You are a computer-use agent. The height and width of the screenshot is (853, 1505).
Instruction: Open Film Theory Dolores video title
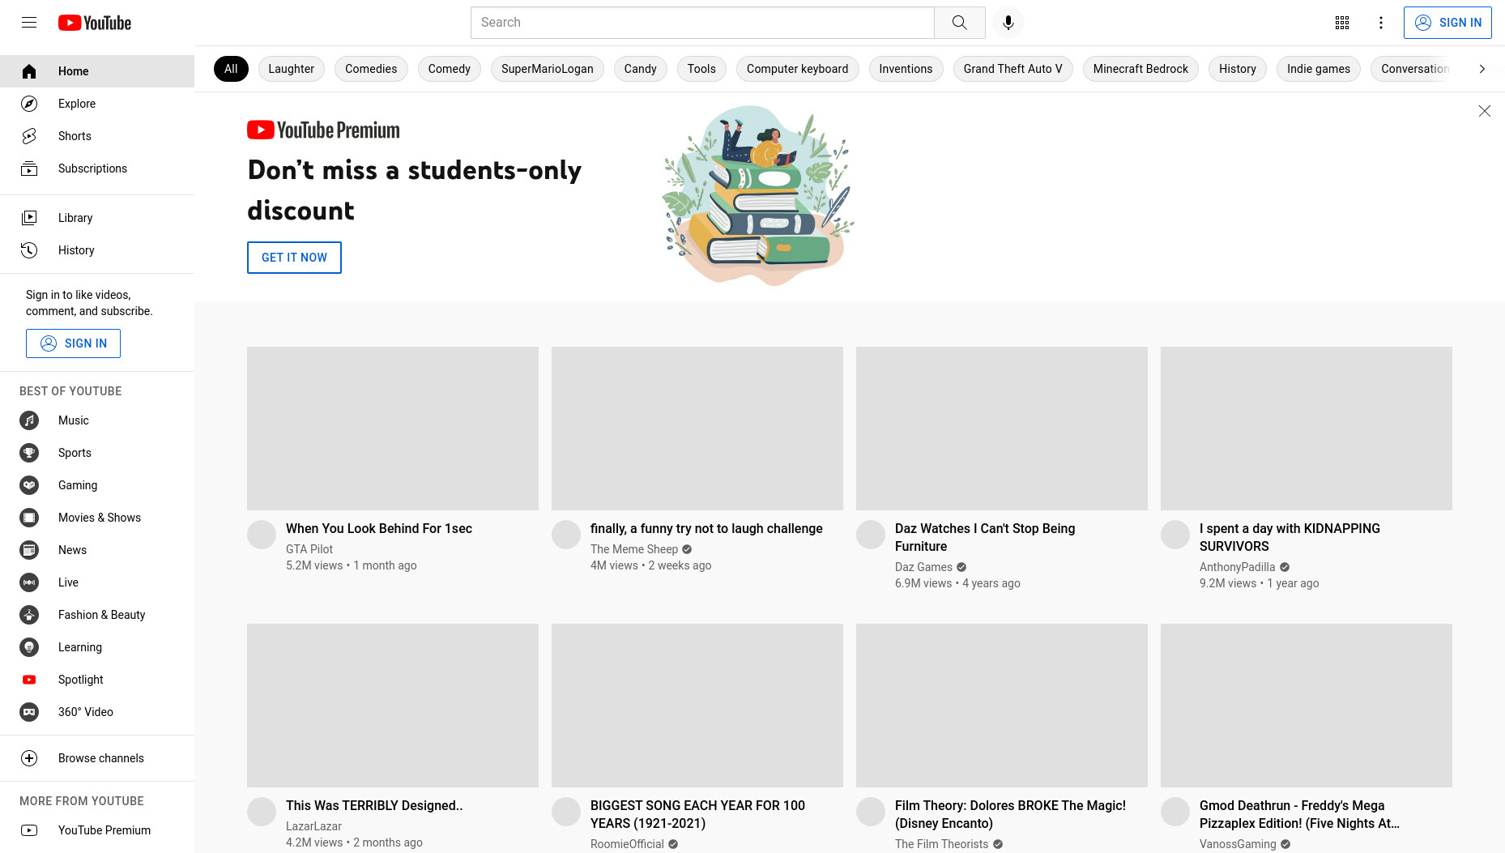[1010, 814]
